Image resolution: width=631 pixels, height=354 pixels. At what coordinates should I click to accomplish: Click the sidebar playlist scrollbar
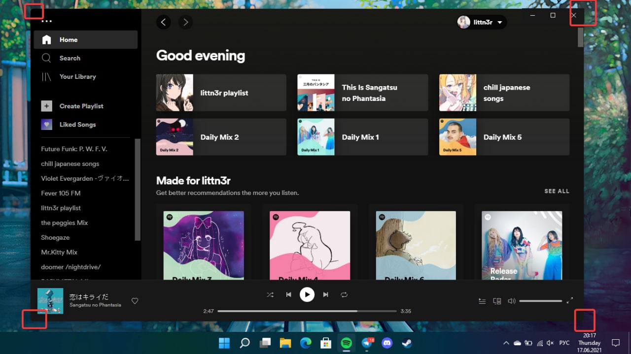pyautogui.click(x=138, y=190)
